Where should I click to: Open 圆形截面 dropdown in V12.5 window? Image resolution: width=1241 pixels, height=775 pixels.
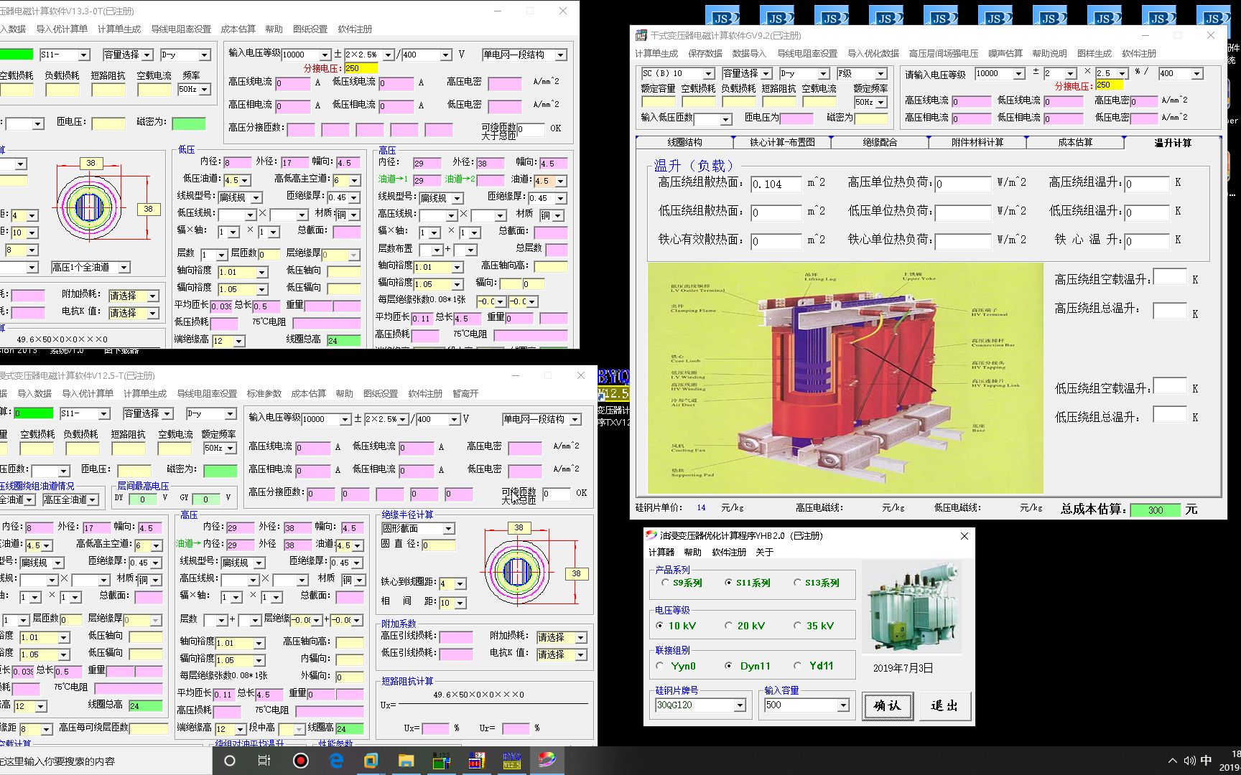point(448,529)
